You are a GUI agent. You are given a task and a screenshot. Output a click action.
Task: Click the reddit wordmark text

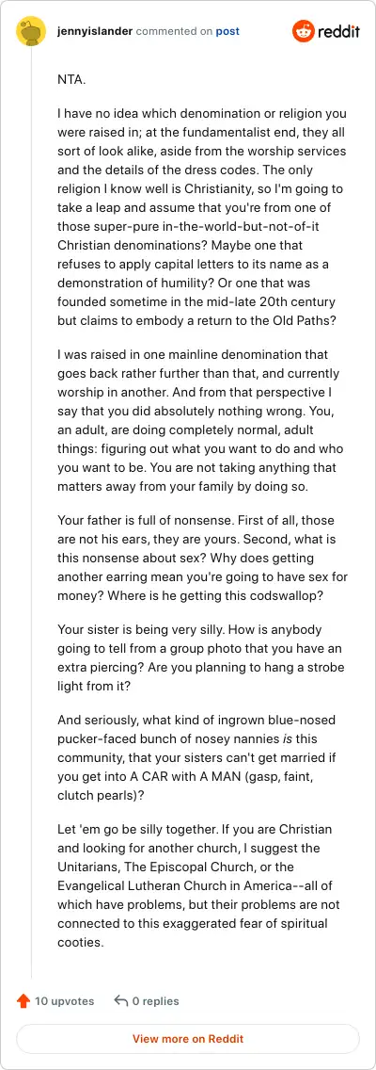coord(338,32)
